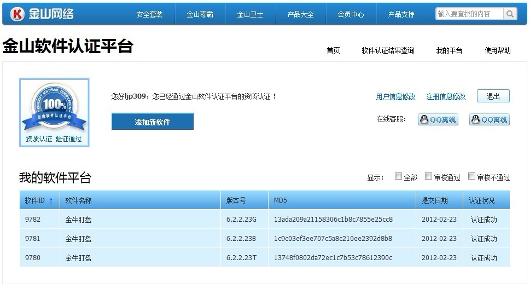The image size is (530, 288).
Task: Open 软件认证结果查询 page
Action: tap(388, 50)
